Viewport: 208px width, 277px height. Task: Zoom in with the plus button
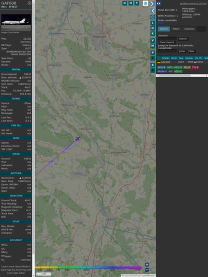click(147, 264)
